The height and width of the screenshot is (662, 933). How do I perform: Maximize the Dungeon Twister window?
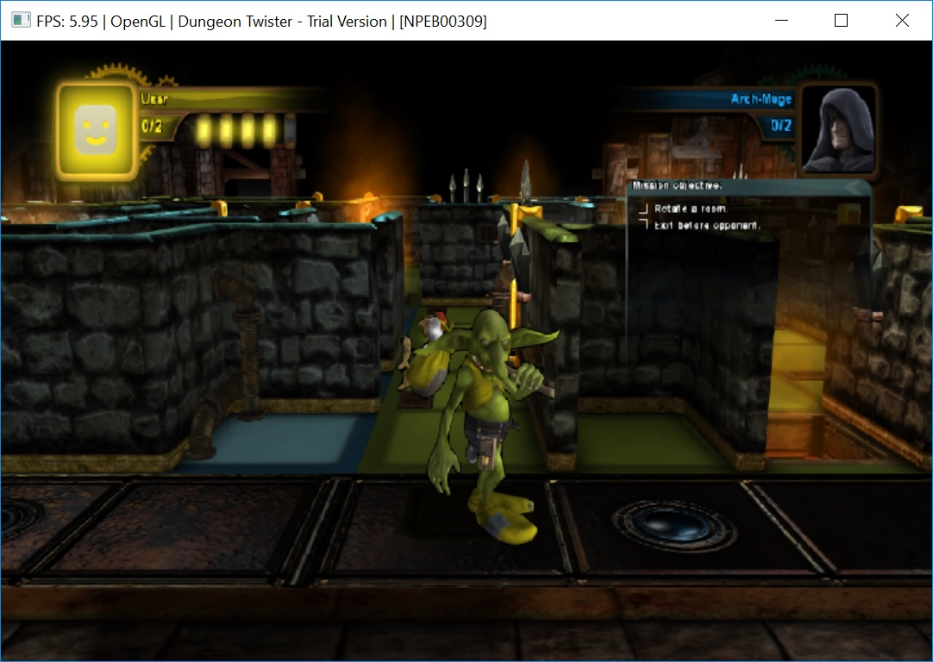(841, 20)
